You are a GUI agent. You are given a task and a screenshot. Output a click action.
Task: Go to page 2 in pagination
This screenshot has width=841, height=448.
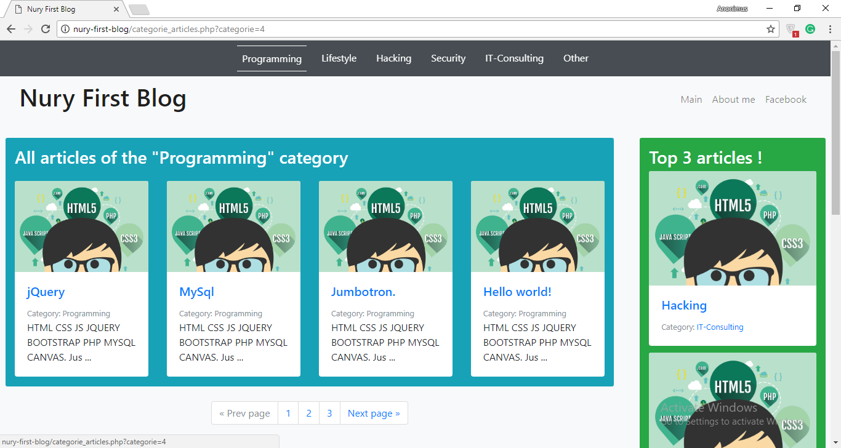[308, 414]
